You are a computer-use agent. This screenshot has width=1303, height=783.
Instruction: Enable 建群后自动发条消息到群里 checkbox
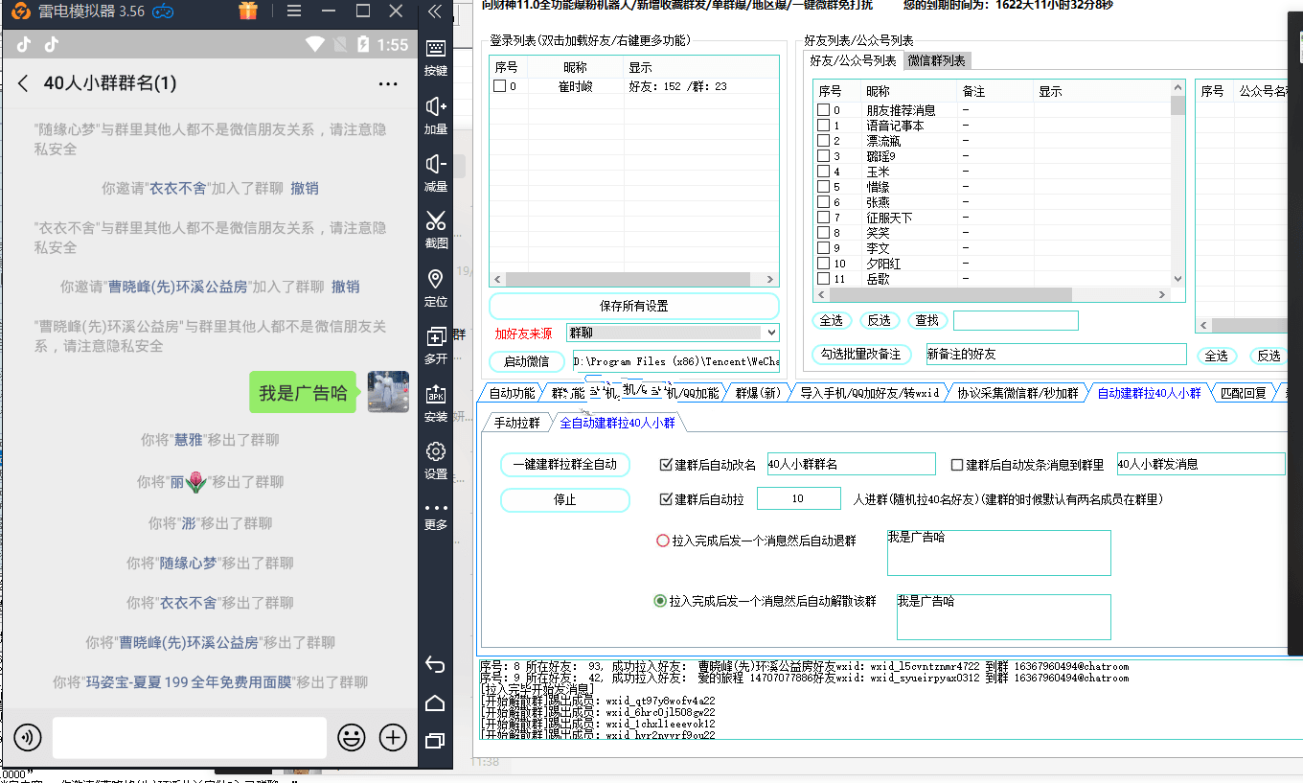tap(955, 464)
